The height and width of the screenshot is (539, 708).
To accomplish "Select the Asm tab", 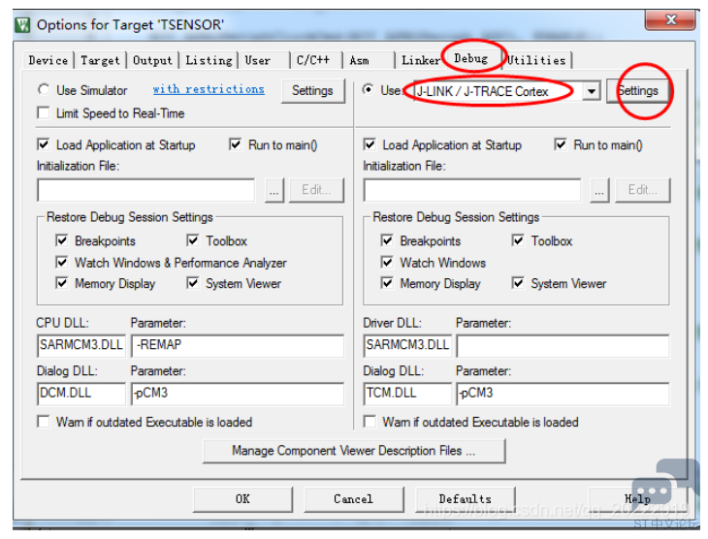I will [x=368, y=60].
